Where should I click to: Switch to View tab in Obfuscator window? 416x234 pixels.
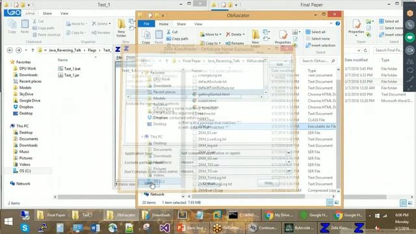click(x=198, y=24)
